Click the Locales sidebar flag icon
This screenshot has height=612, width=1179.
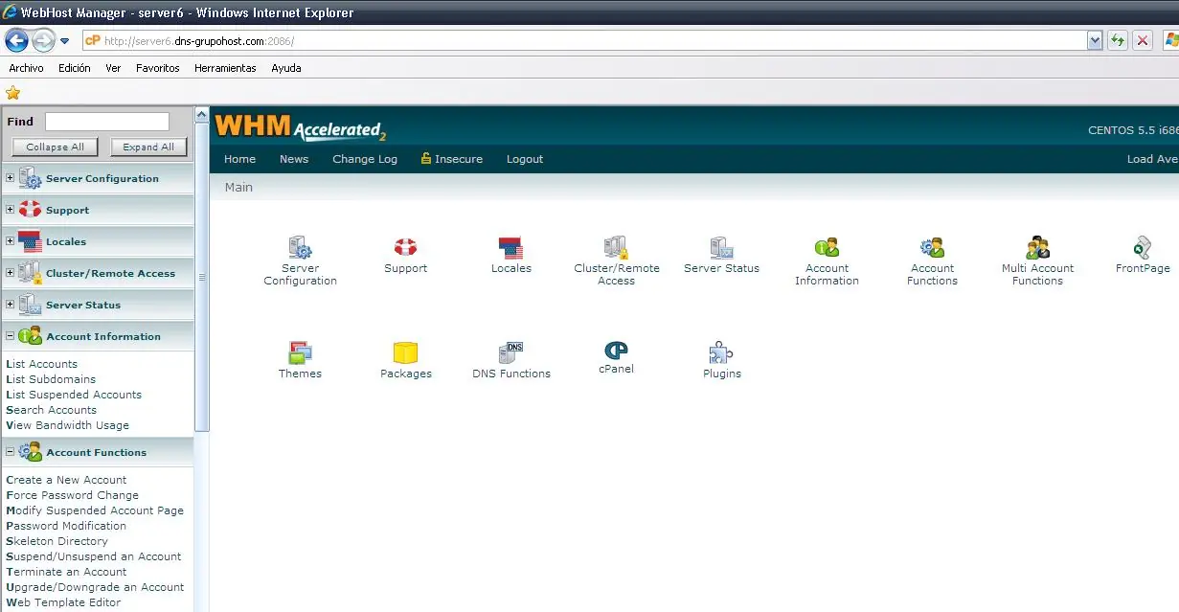pos(30,241)
